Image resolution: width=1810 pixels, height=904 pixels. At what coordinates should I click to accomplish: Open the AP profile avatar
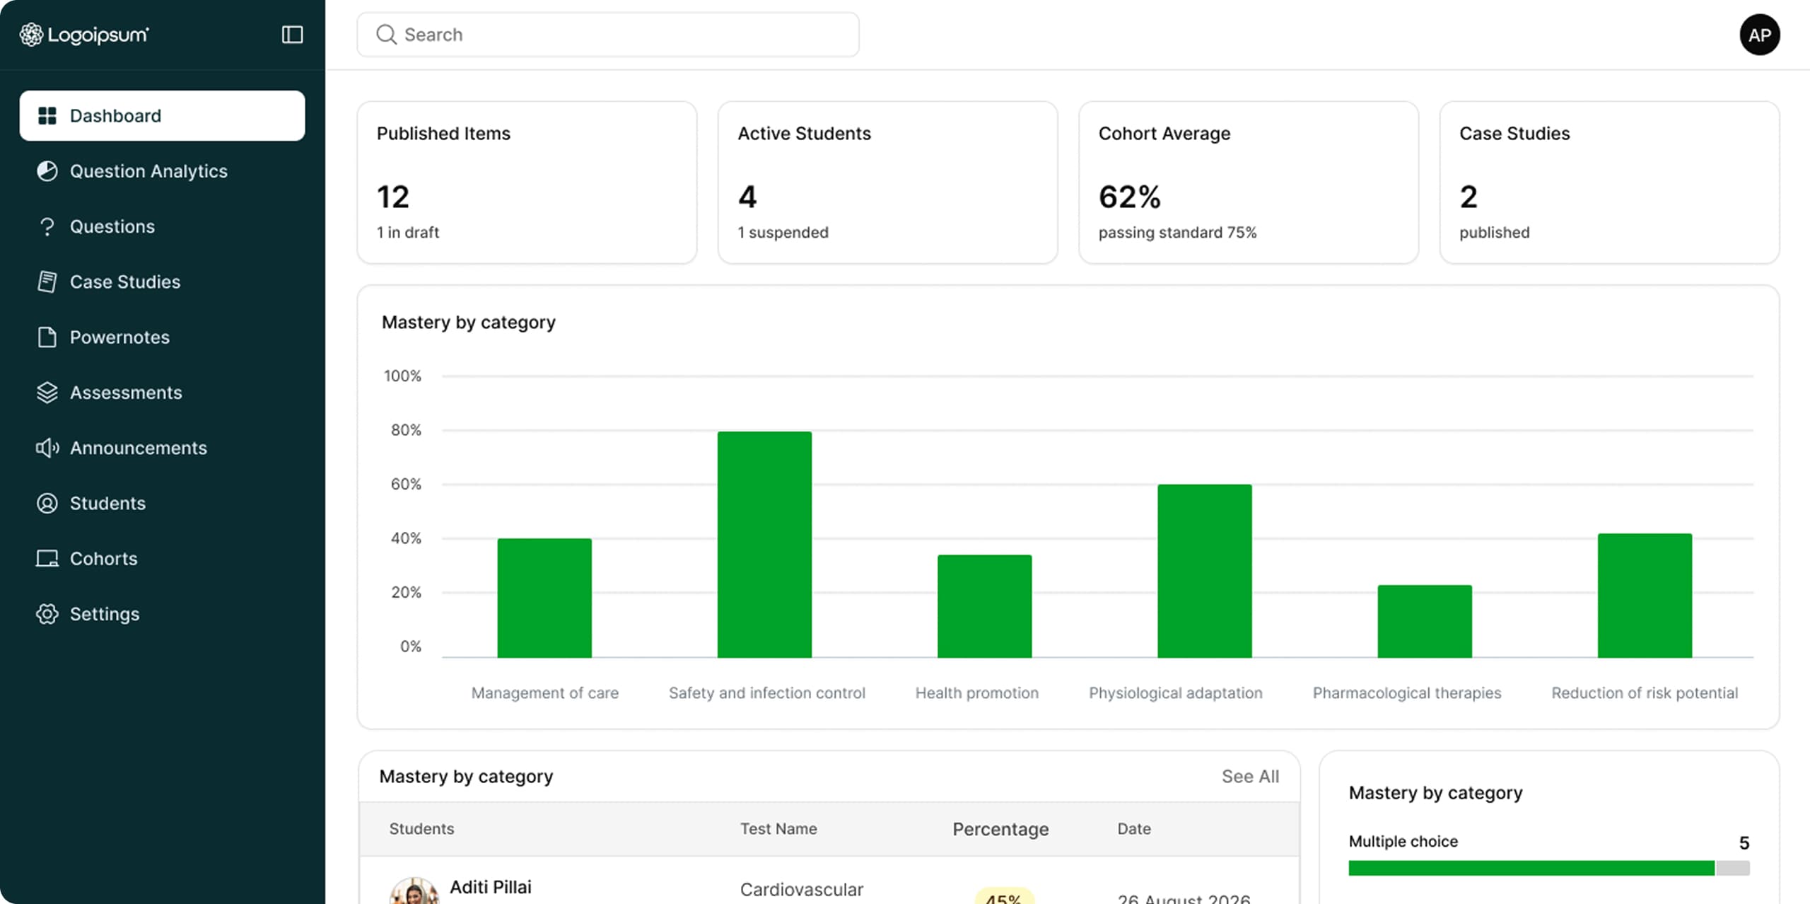[1759, 35]
